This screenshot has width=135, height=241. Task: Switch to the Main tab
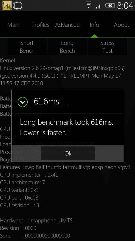tap(13, 25)
